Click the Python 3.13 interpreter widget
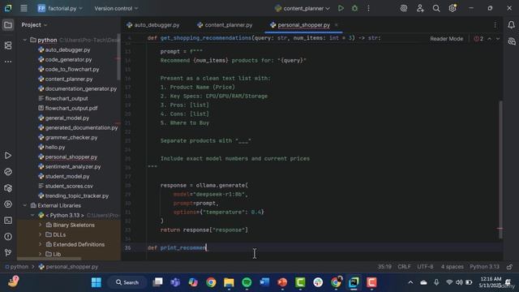Viewport: 519px width, 292px height. tap(485, 267)
